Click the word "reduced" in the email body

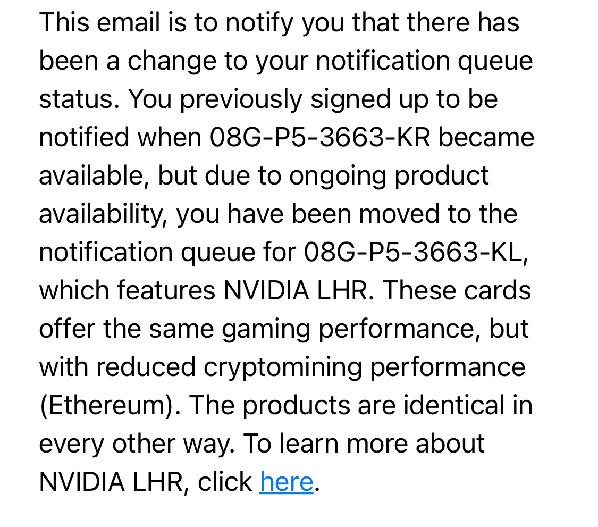[x=146, y=367]
